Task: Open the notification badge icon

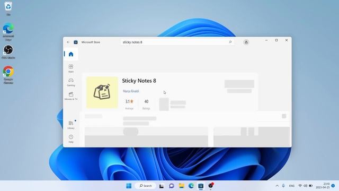Action: pyautogui.click(x=333, y=186)
